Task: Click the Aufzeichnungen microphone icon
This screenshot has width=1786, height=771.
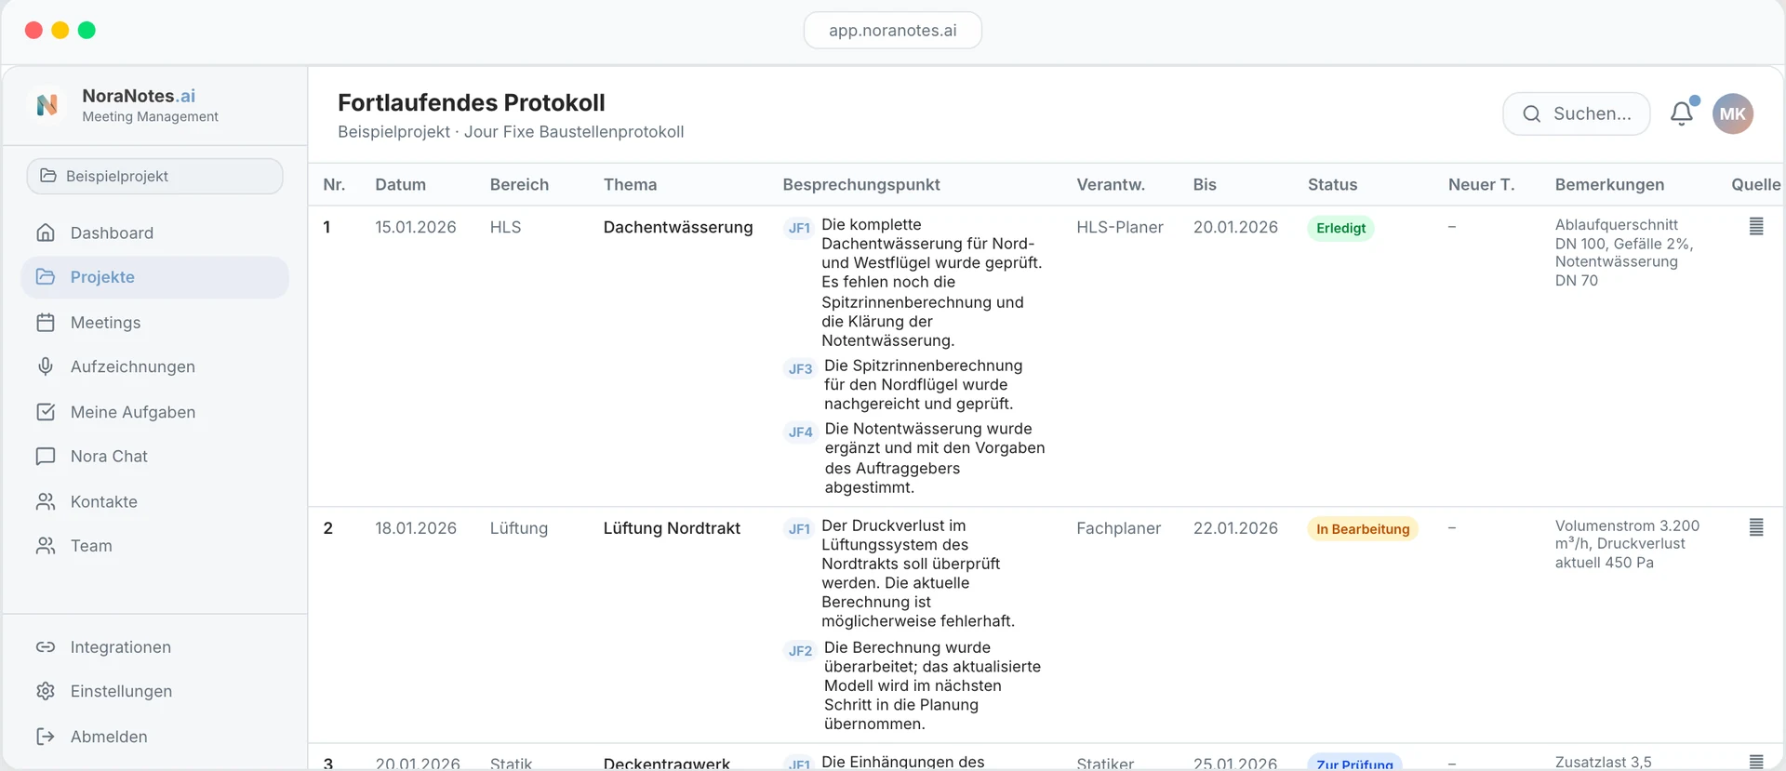Action: point(46,366)
